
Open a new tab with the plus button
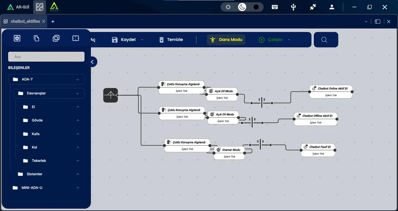point(53,21)
